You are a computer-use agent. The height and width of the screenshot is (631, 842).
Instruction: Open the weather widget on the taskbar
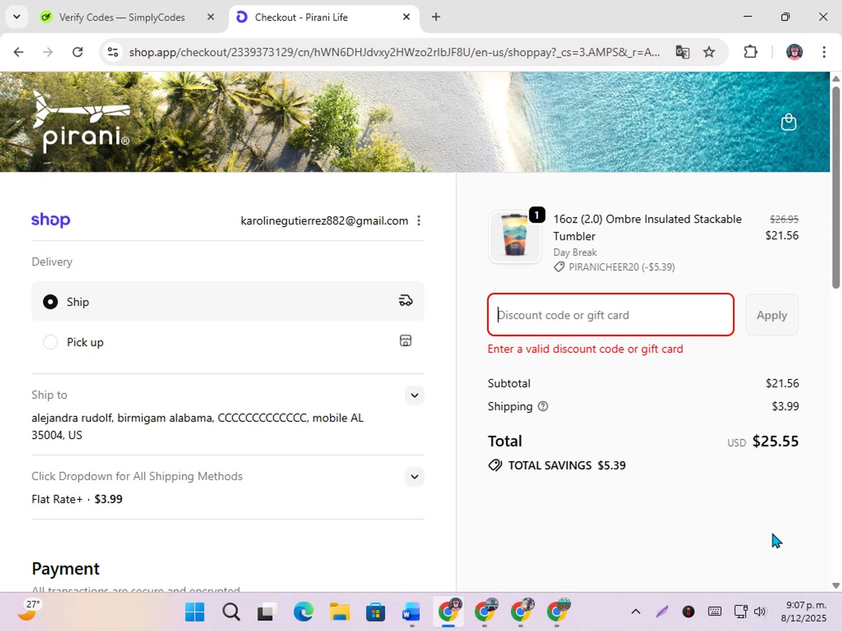(x=28, y=610)
